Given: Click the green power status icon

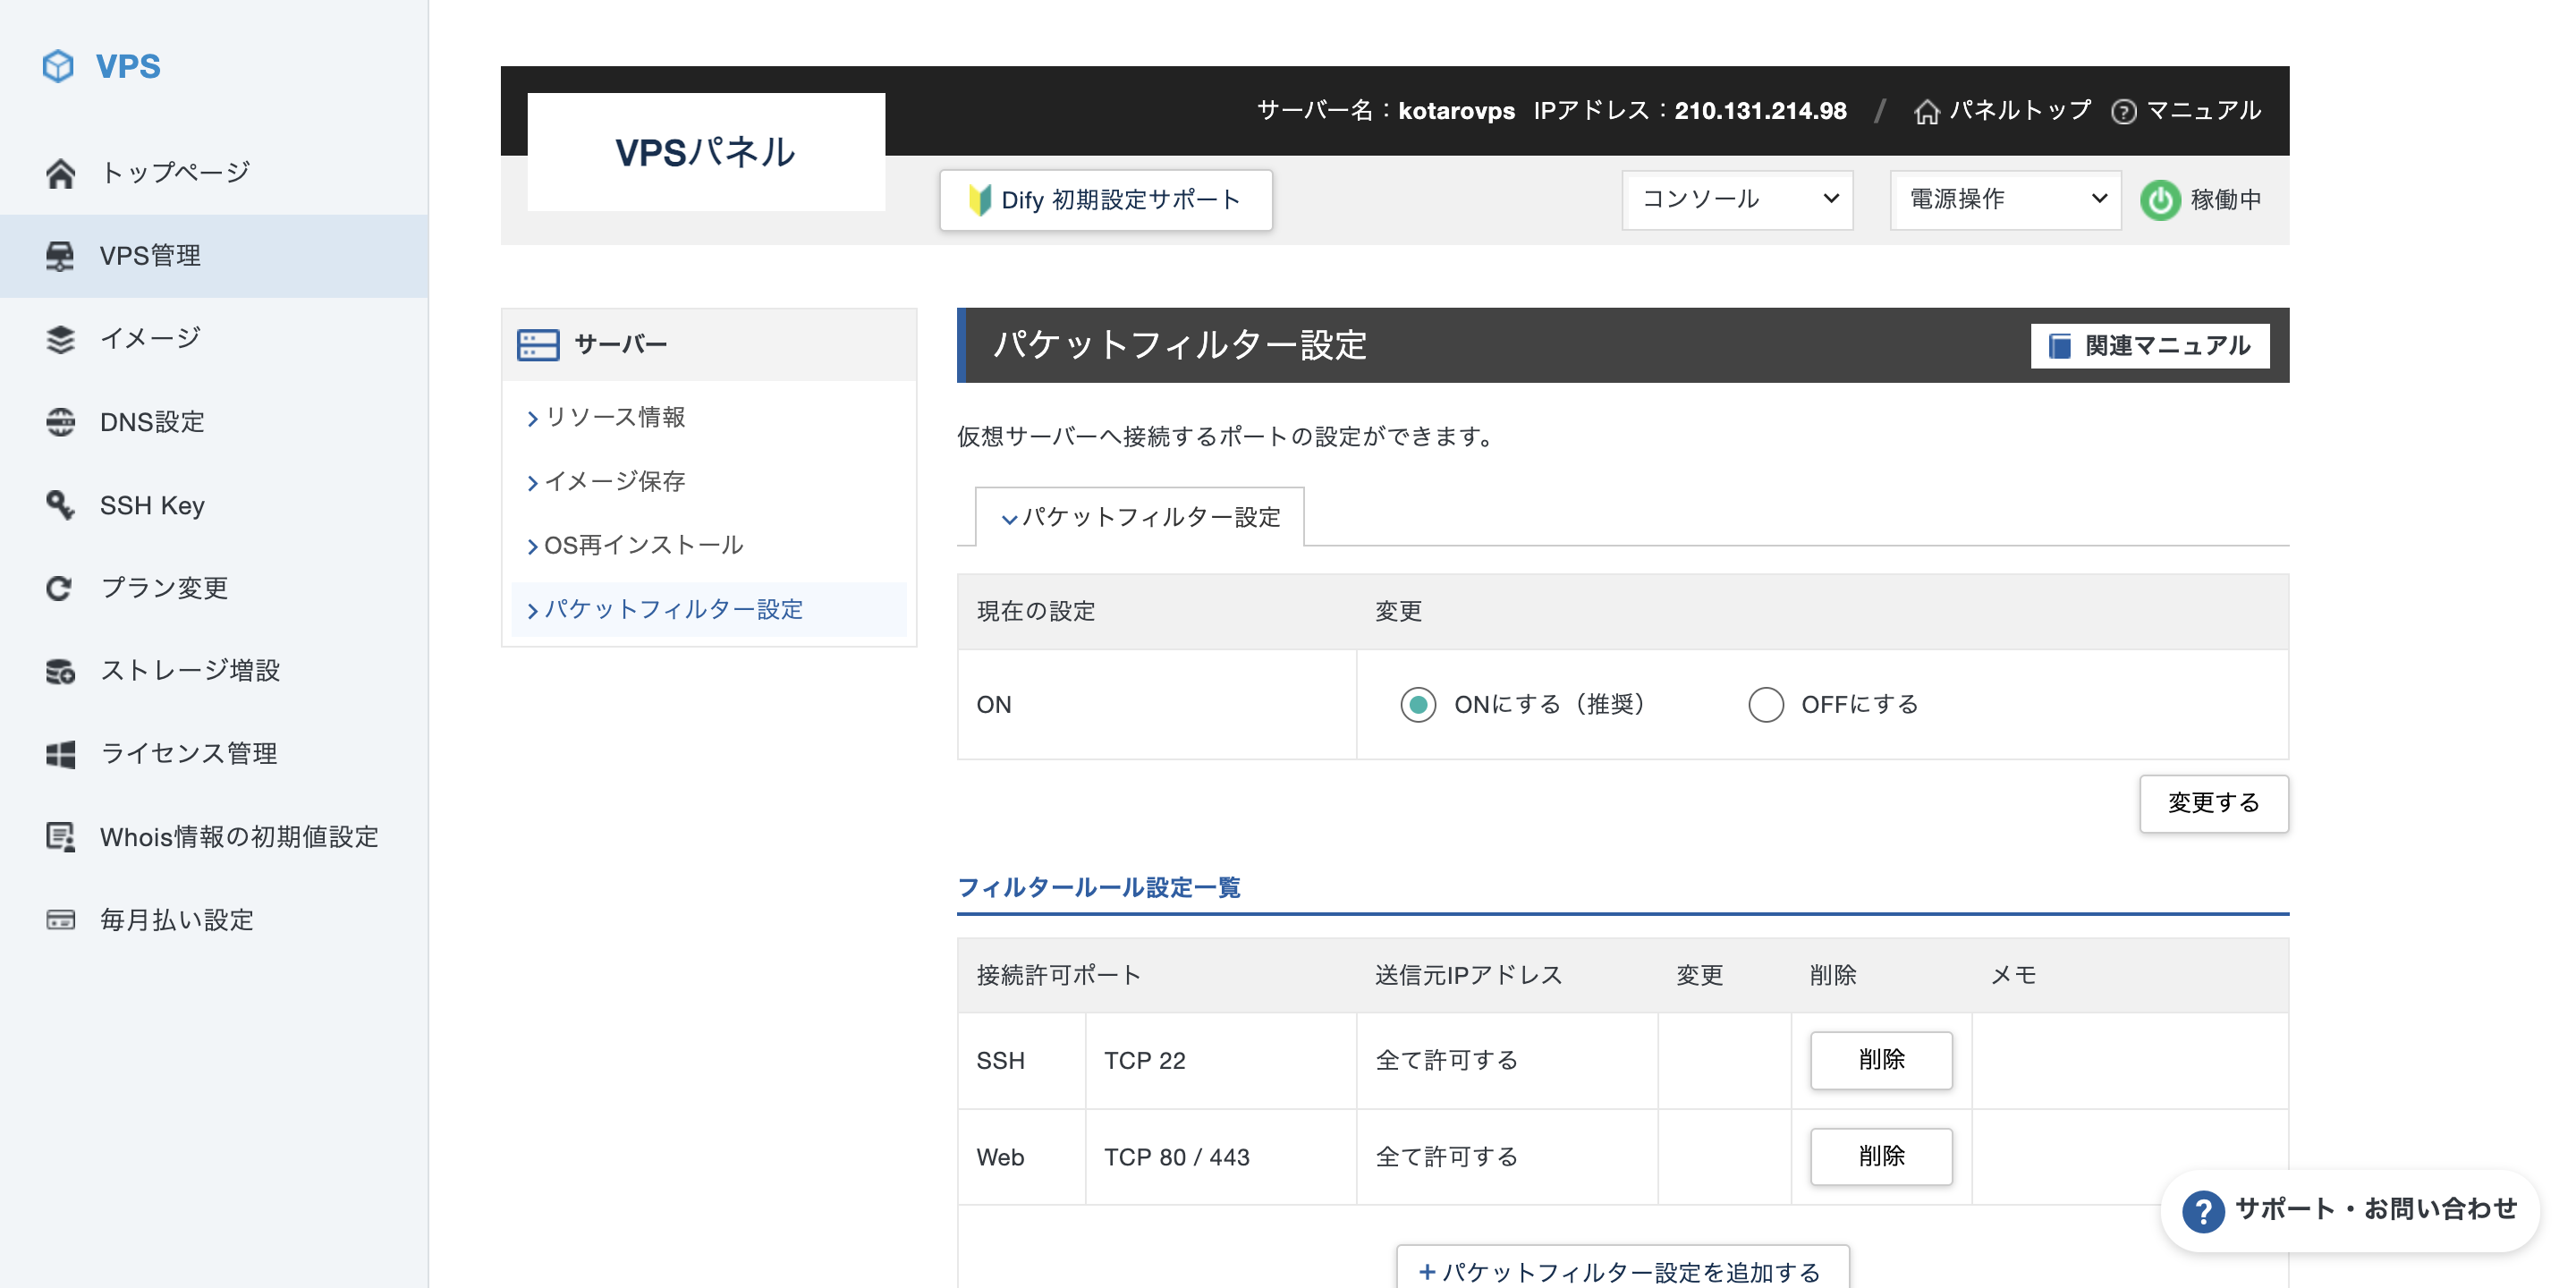Looking at the screenshot, I should [x=2160, y=200].
